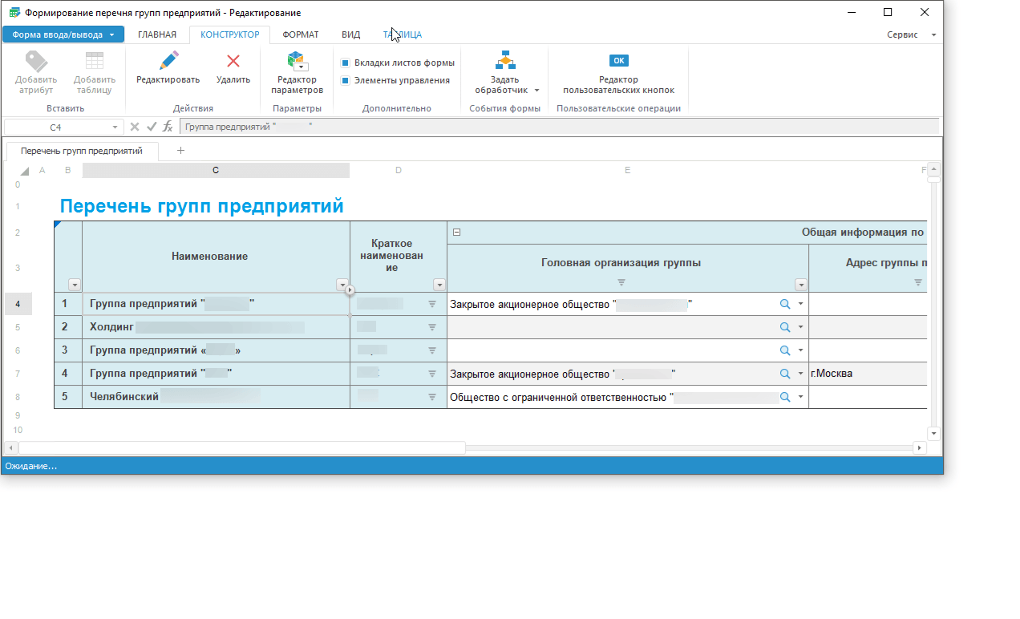1020x619 pixels.
Task: Cancel formula entry with X icon
Action: [135, 127]
